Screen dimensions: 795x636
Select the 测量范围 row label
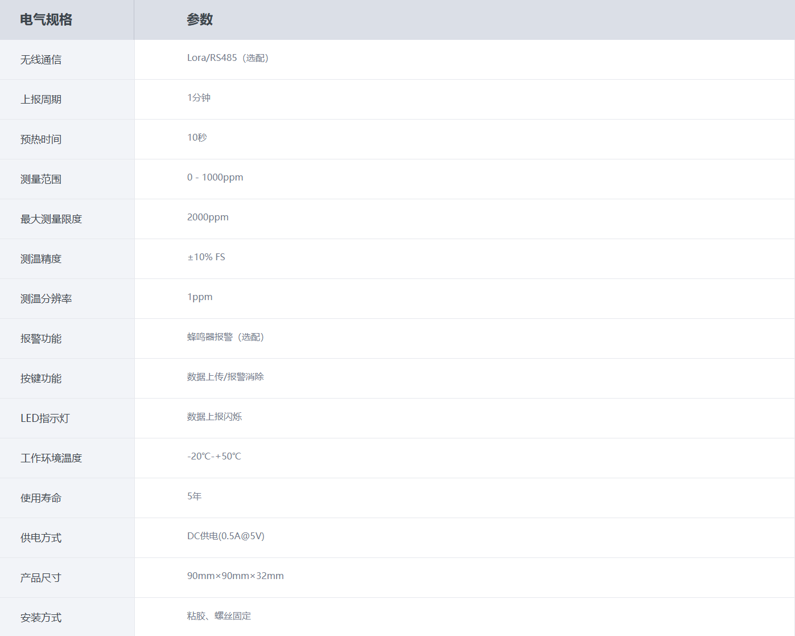(41, 179)
